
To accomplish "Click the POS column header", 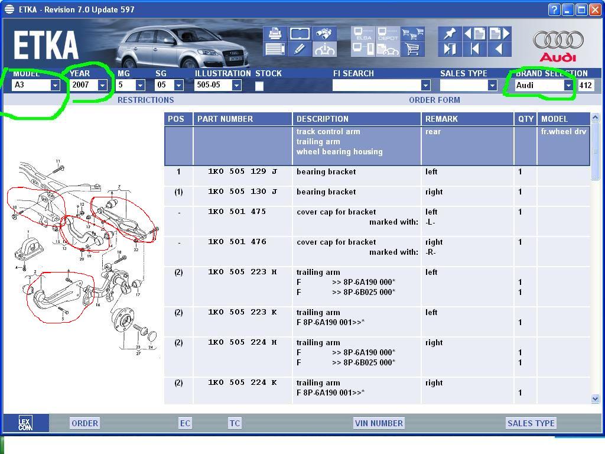I will (178, 119).
